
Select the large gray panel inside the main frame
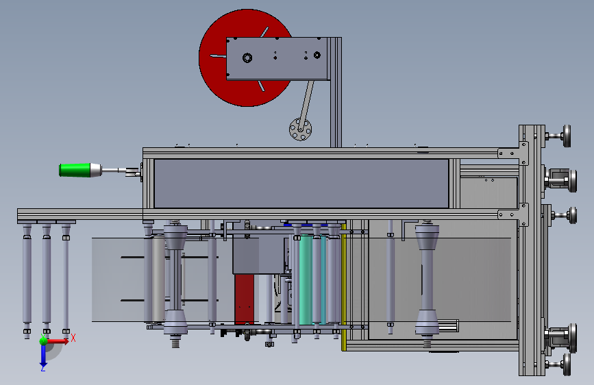click(x=301, y=184)
